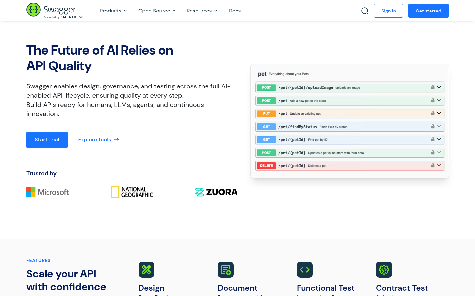
Task: Click the Contract Test gear icon
Action: tap(384, 270)
